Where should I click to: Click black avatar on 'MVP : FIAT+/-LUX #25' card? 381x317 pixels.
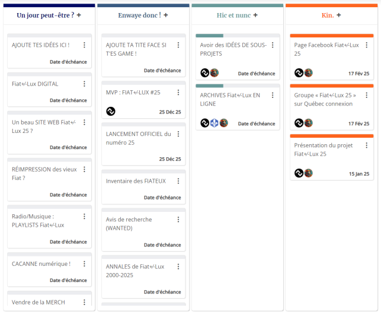click(111, 112)
